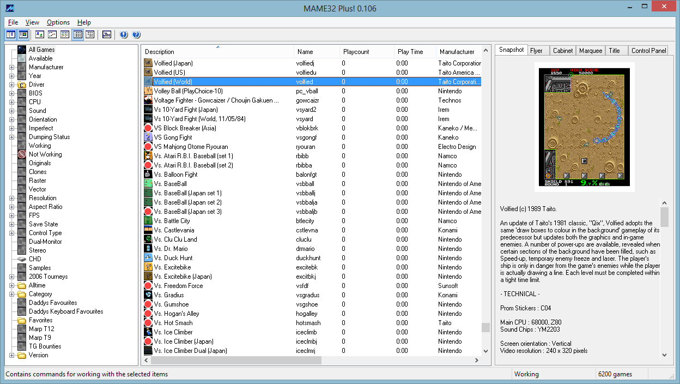The width and height of the screenshot is (680, 384).
Task: Select the list view toolbar icon
Action: 65,35
